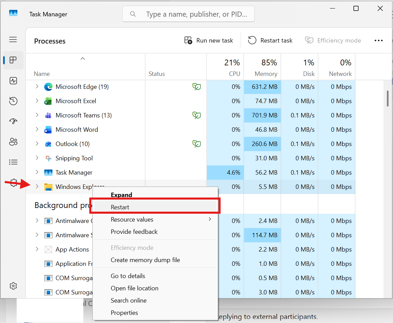Viewport: 393px width, 323px height.
Task: Click the Snipping Tool app icon
Action: [48, 158]
